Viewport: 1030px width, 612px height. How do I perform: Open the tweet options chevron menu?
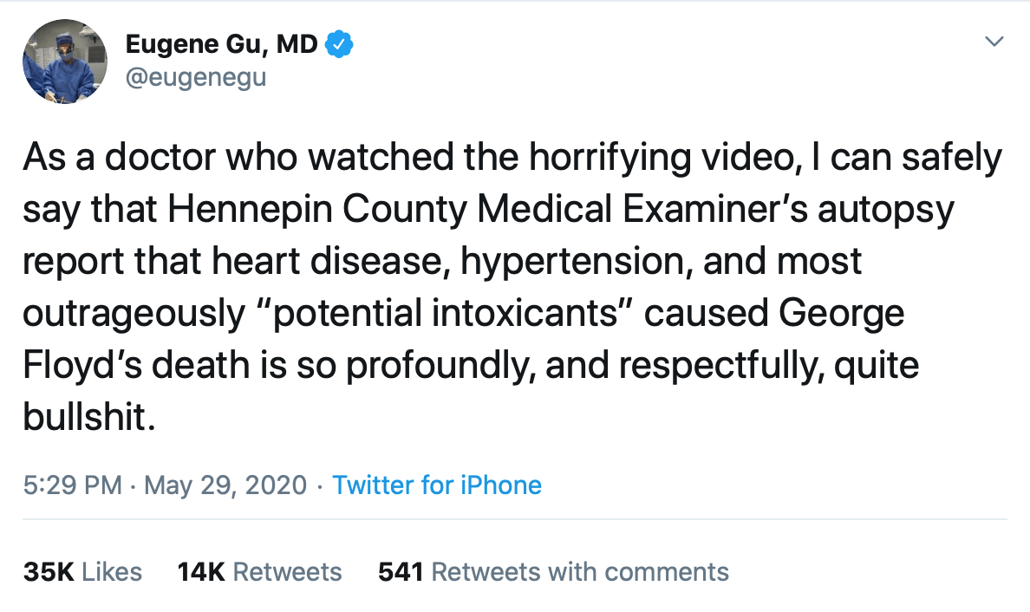pyautogui.click(x=994, y=42)
